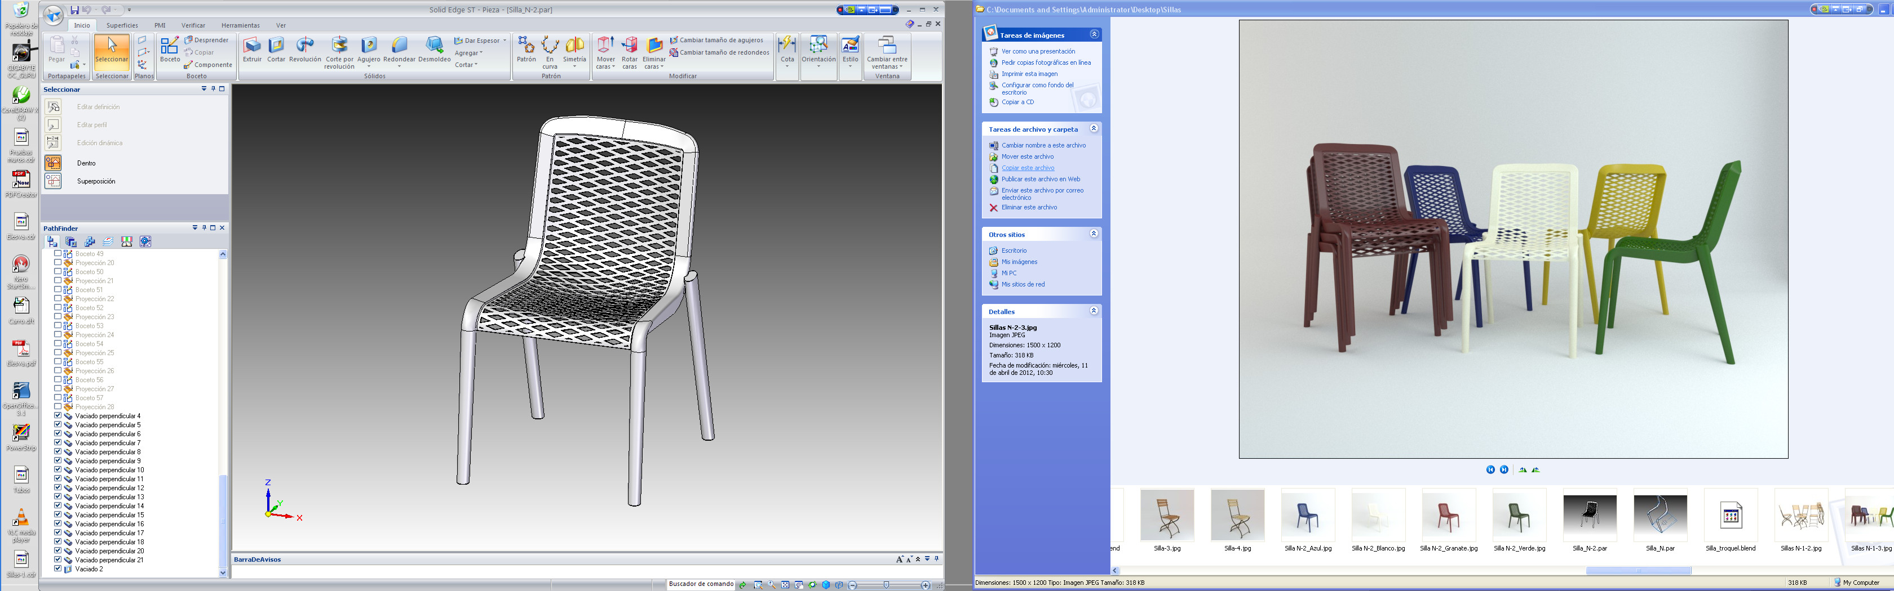The image size is (1894, 591).
Task: Click the Solid Edge application button
Action: tap(53, 14)
